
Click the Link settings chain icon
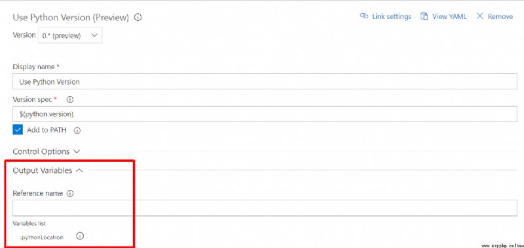364,16
